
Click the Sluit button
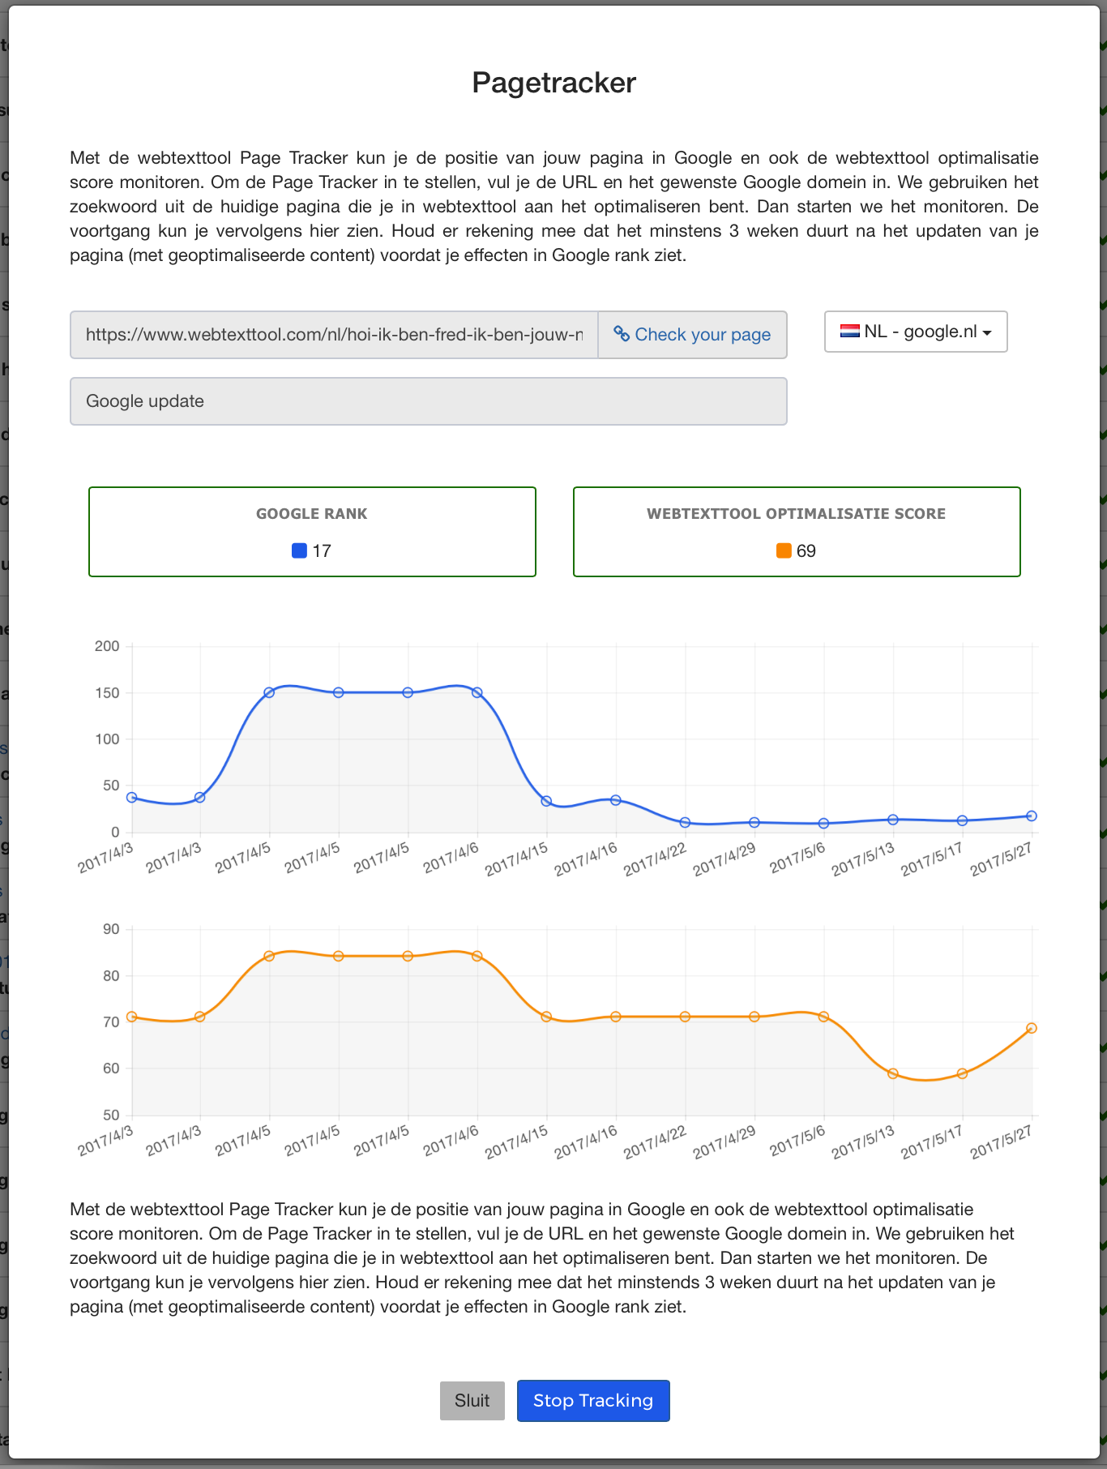(x=472, y=1401)
